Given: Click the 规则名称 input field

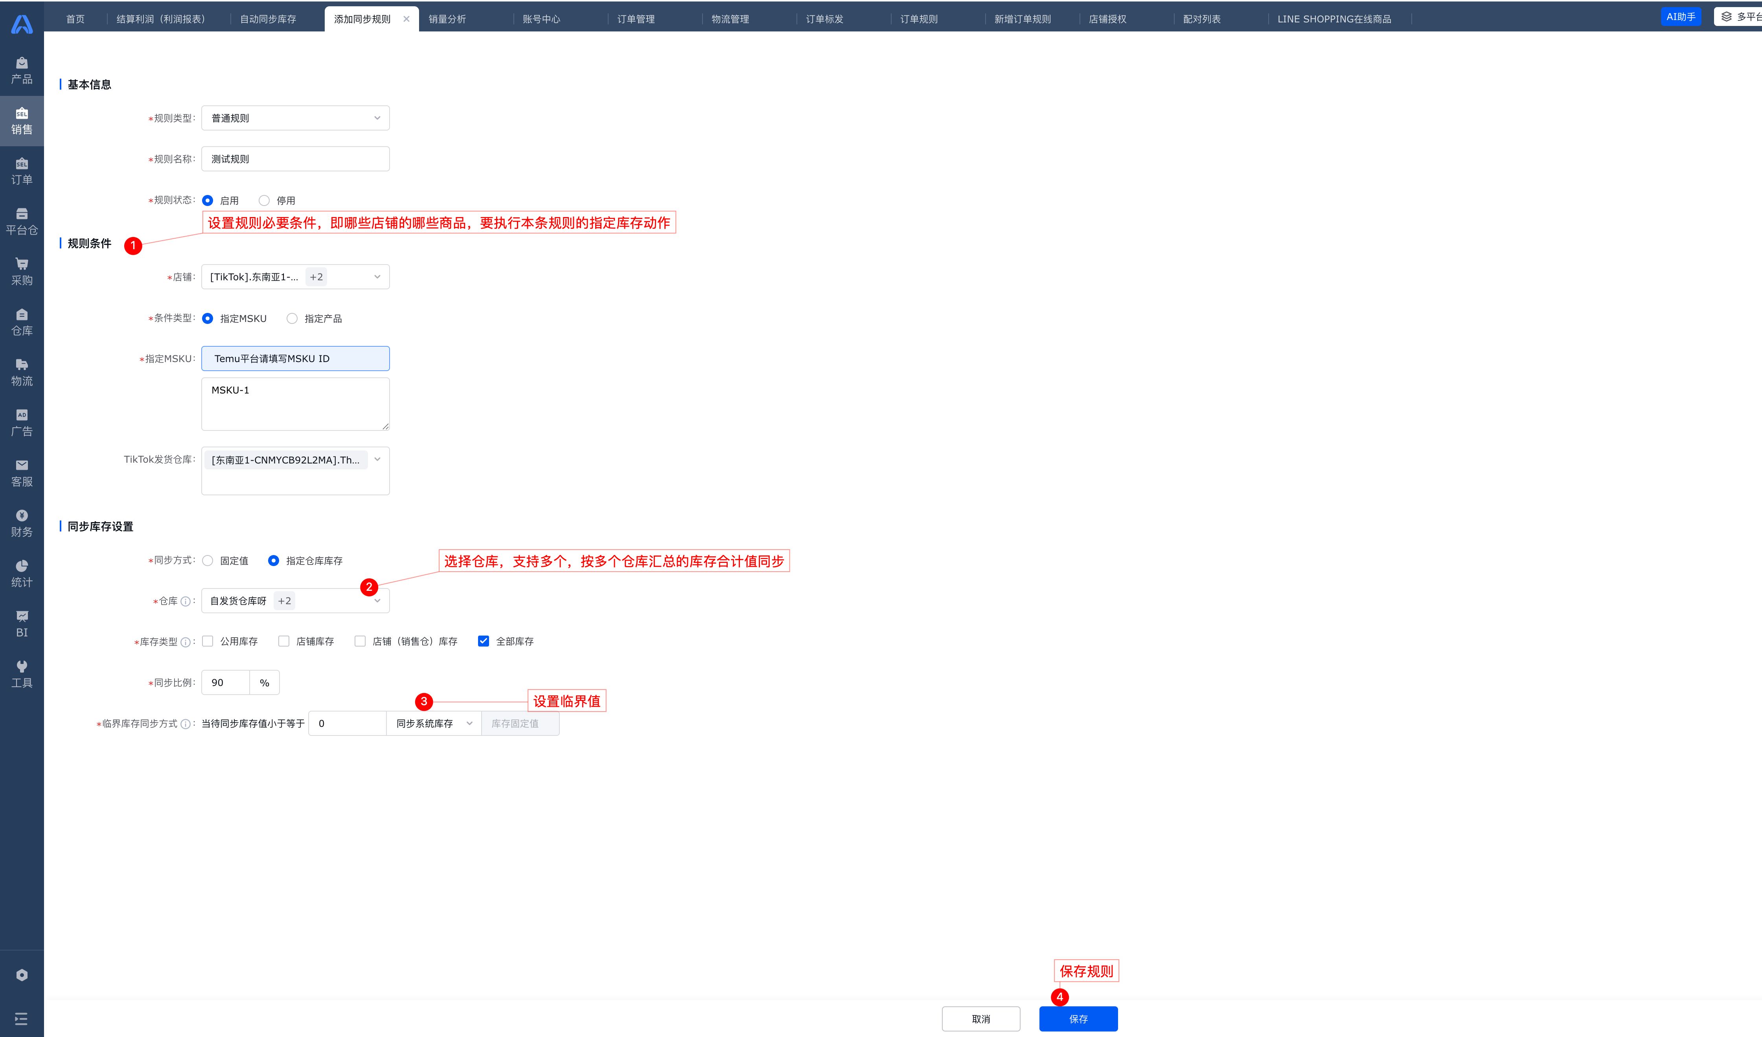Looking at the screenshot, I should [295, 159].
